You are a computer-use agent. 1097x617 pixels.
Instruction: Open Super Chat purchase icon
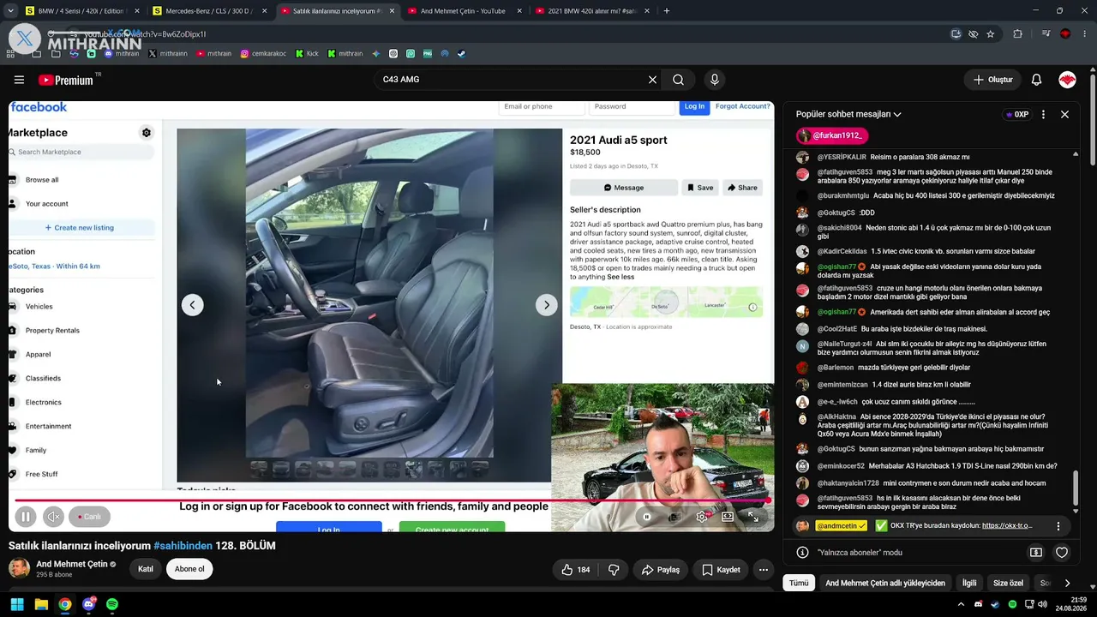coord(1036,553)
